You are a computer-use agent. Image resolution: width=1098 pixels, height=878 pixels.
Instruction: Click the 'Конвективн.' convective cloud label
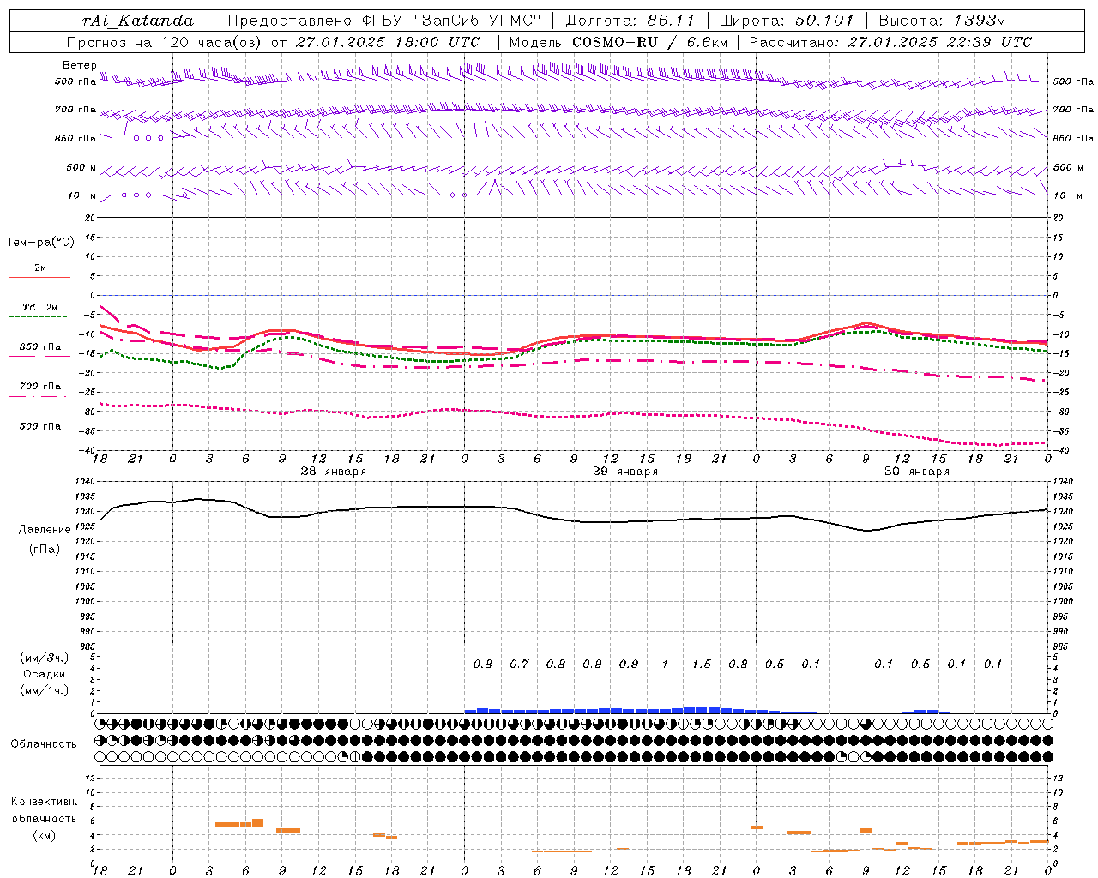(x=44, y=802)
